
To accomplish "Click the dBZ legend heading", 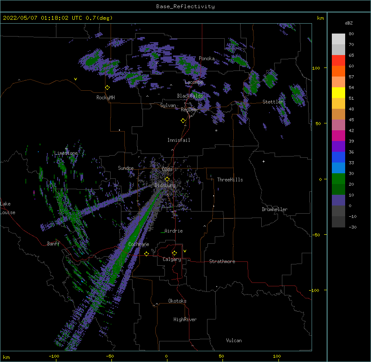I will [349, 23].
